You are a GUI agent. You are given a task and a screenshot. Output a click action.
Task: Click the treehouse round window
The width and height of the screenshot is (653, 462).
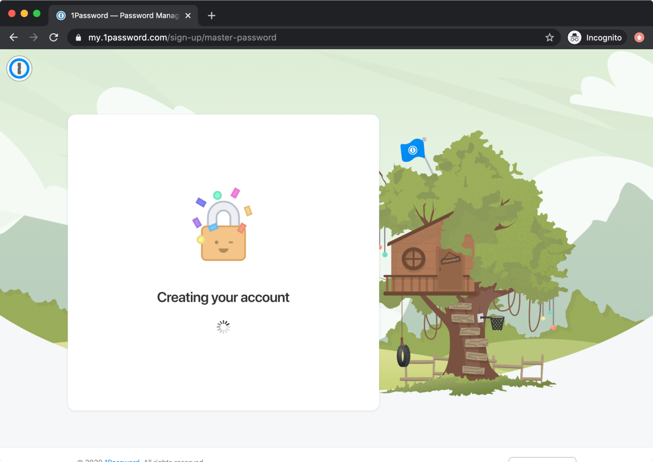[x=413, y=259]
